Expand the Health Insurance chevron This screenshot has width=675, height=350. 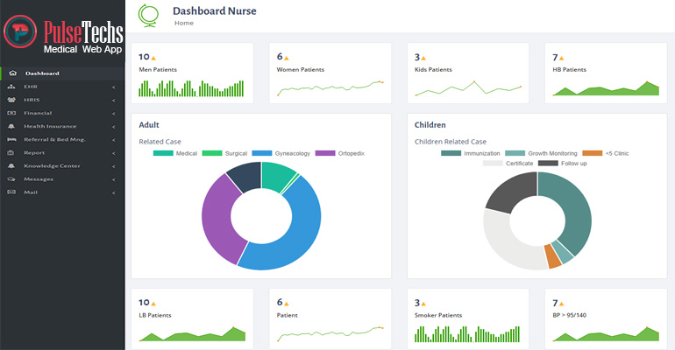[x=114, y=127]
